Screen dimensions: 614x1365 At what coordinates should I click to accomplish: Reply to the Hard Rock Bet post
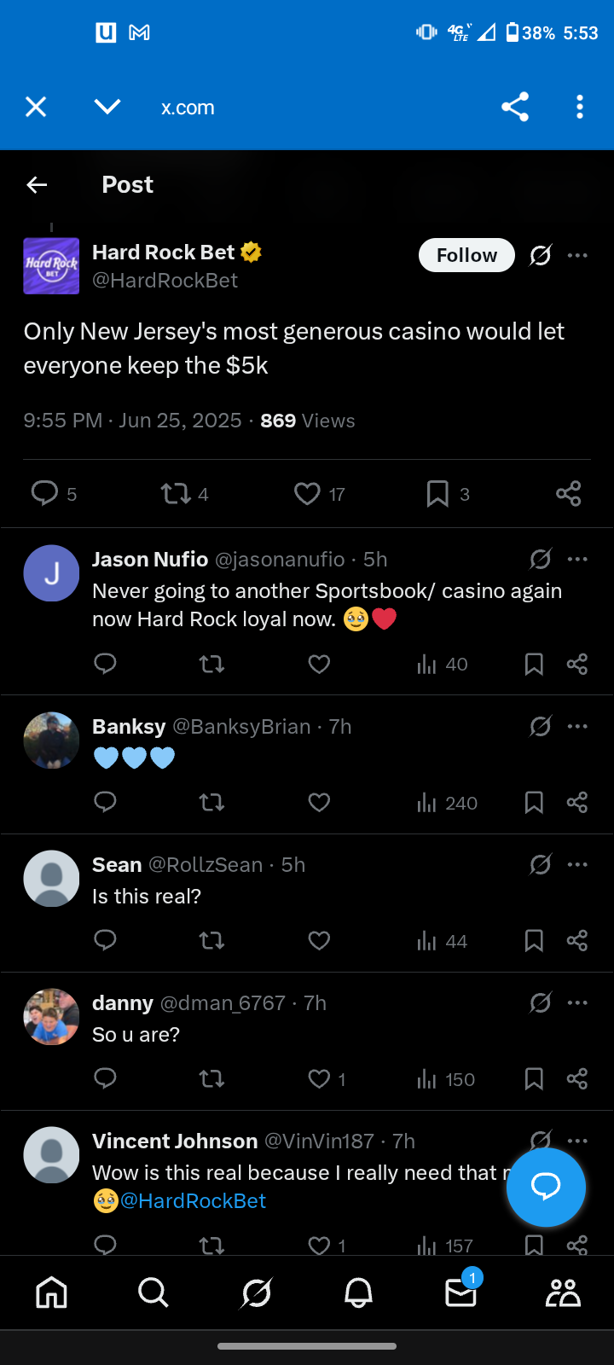coord(44,493)
